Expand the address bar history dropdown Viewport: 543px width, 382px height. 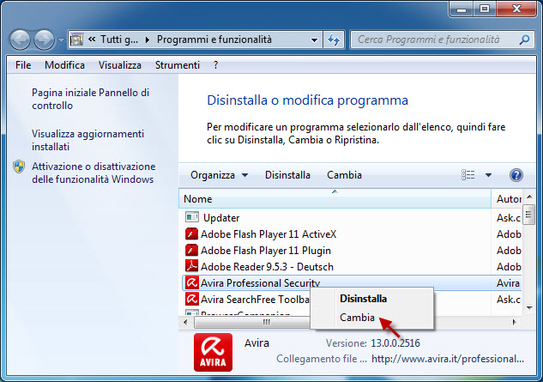click(314, 39)
